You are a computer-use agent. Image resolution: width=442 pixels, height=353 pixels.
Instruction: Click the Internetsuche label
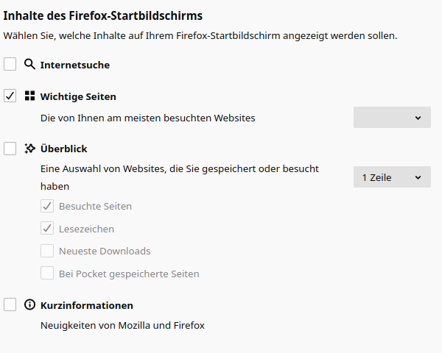tap(74, 65)
